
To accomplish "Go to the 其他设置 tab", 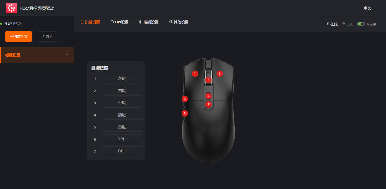I will click(x=179, y=22).
